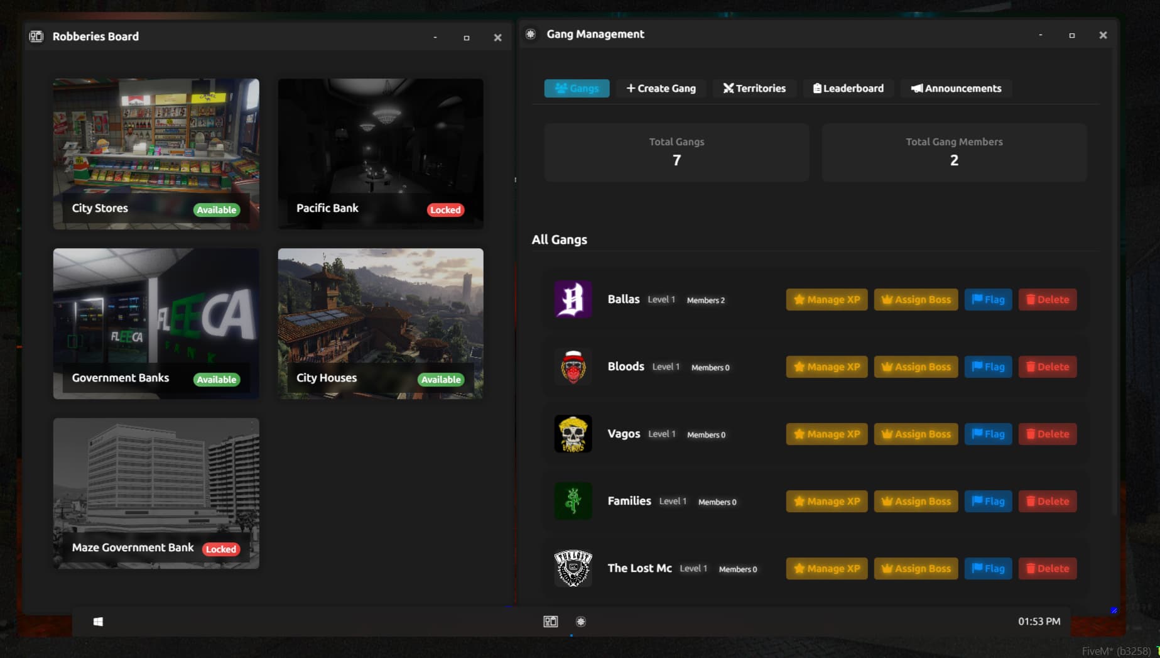This screenshot has width=1160, height=658.
Task: Open Robberies Board from taskbar icon
Action: (x=550, y=622)
